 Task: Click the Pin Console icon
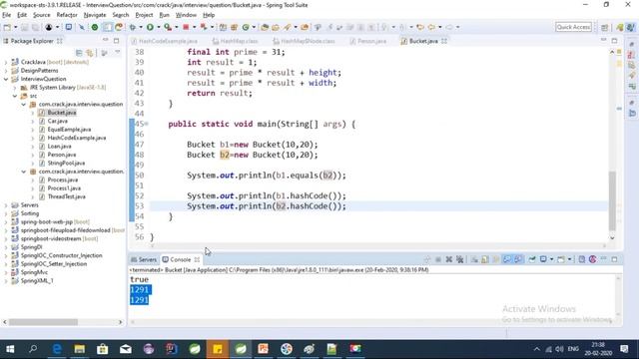pyautogui.click(x=532, y=259)
